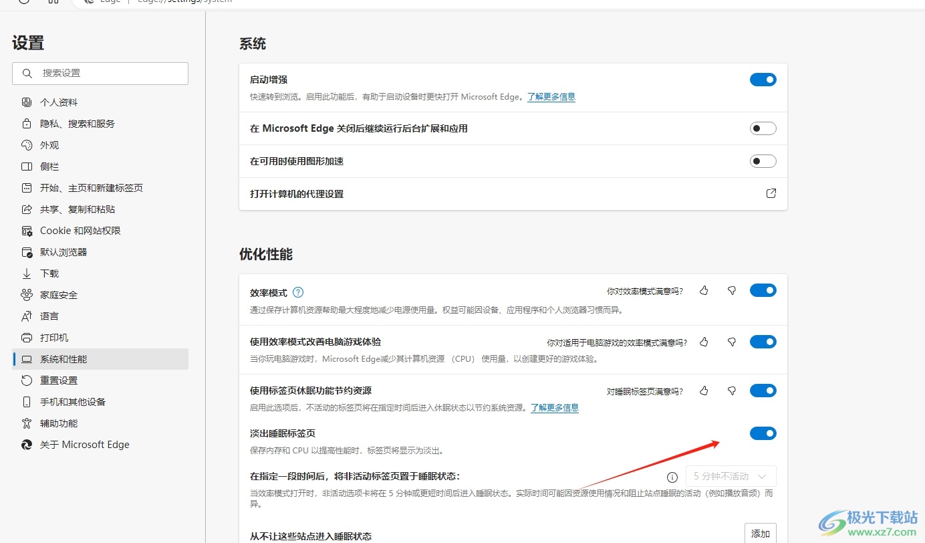Click the 语言 language icon
The width and height of the screenshot is (925, 543).
27,316
